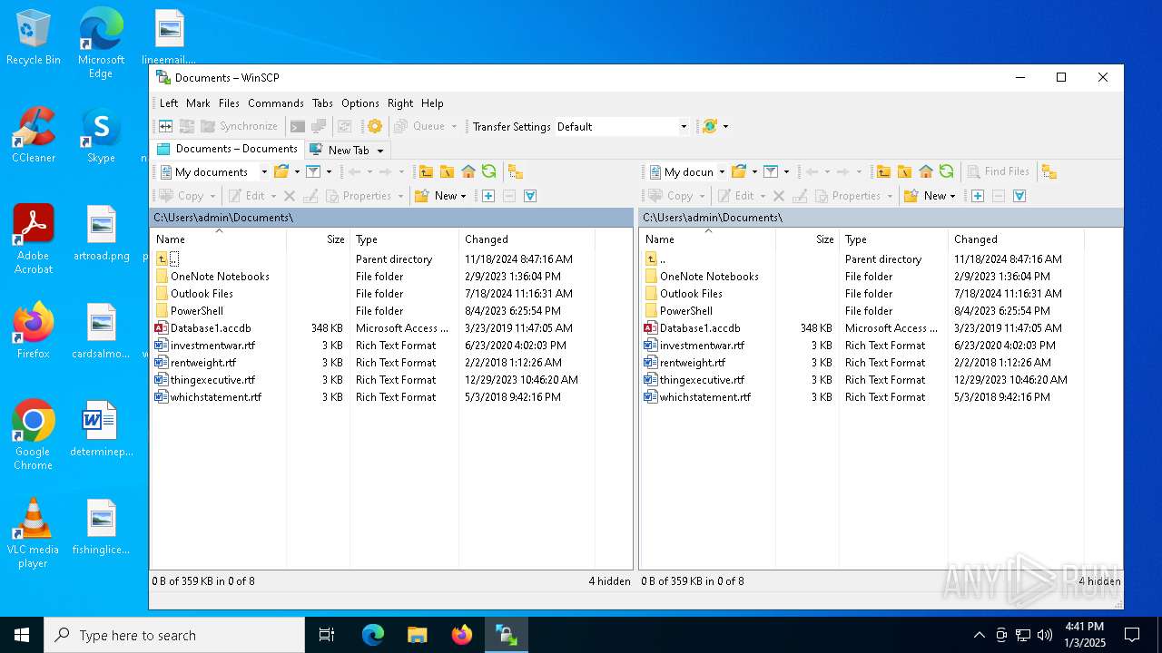The image size is (1162, 653).
Task: Go to root directory in the left panel
Action: (447, 171)
